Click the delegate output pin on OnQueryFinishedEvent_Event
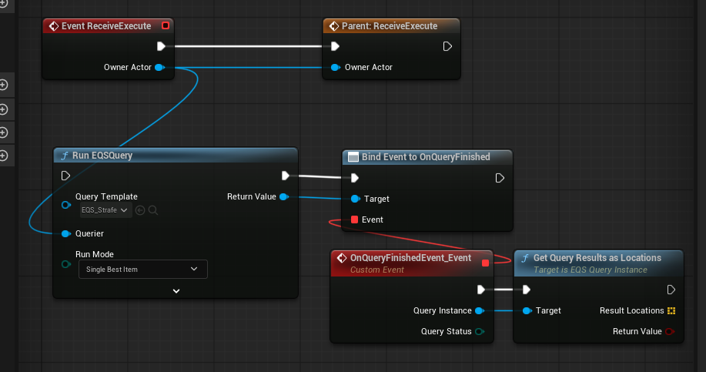706x372 pixels. (485, 263)
